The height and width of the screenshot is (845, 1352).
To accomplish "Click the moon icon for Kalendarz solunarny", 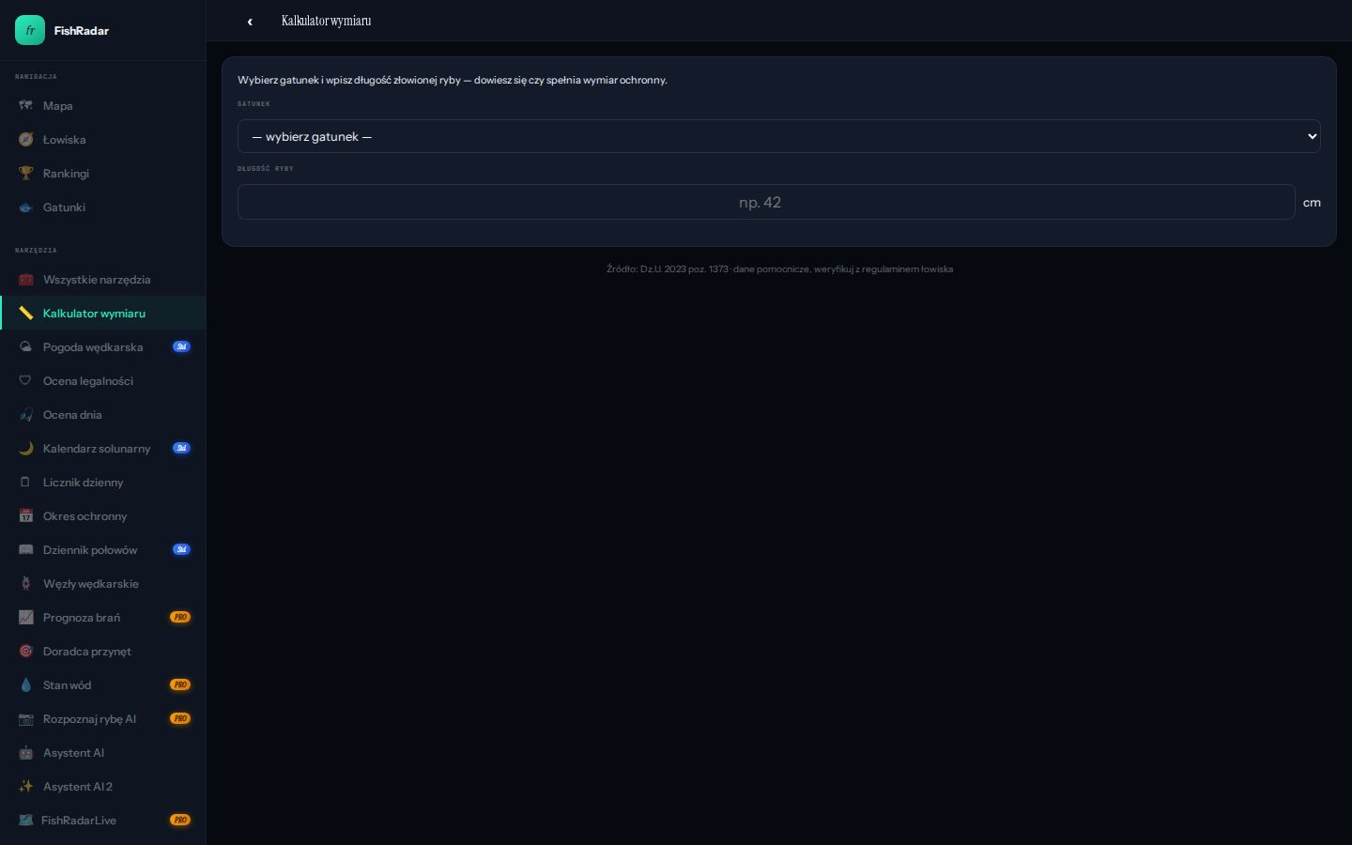I will [25, 449].
